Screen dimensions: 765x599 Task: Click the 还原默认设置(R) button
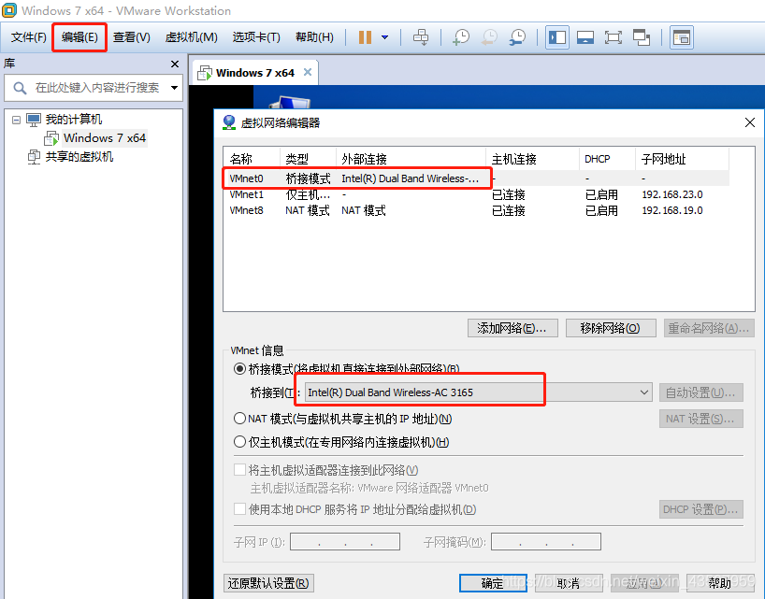click(x=268, y=583)
